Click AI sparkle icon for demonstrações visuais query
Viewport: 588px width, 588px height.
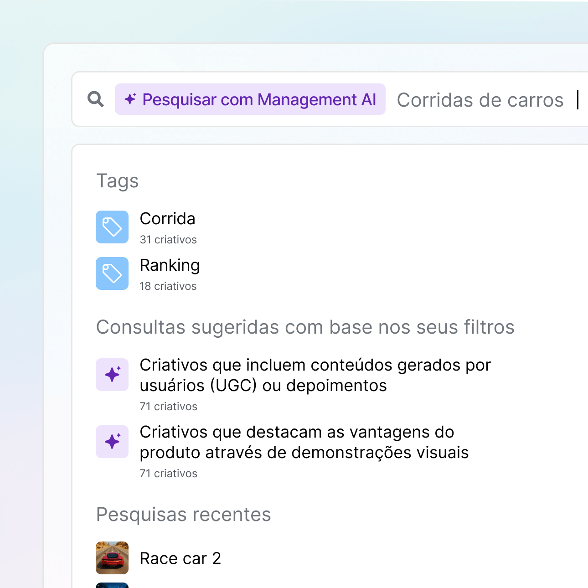(112, 442)
